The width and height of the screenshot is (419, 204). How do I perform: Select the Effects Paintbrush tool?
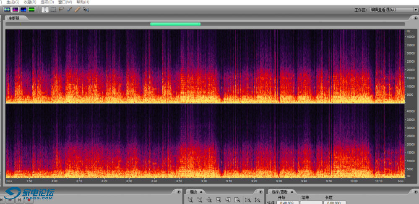[69, 9]
